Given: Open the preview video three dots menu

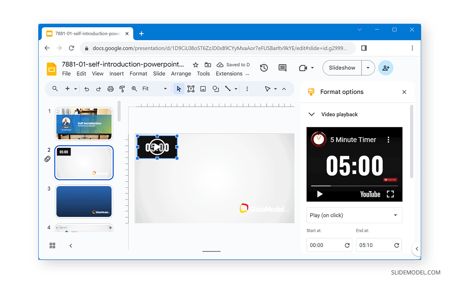Looking at the screenshot, I should (389, 140).
